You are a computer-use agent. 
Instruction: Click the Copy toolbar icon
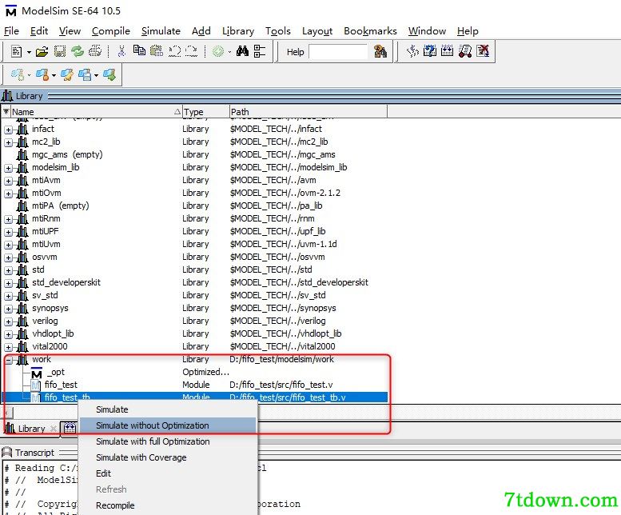click(139, 50)
